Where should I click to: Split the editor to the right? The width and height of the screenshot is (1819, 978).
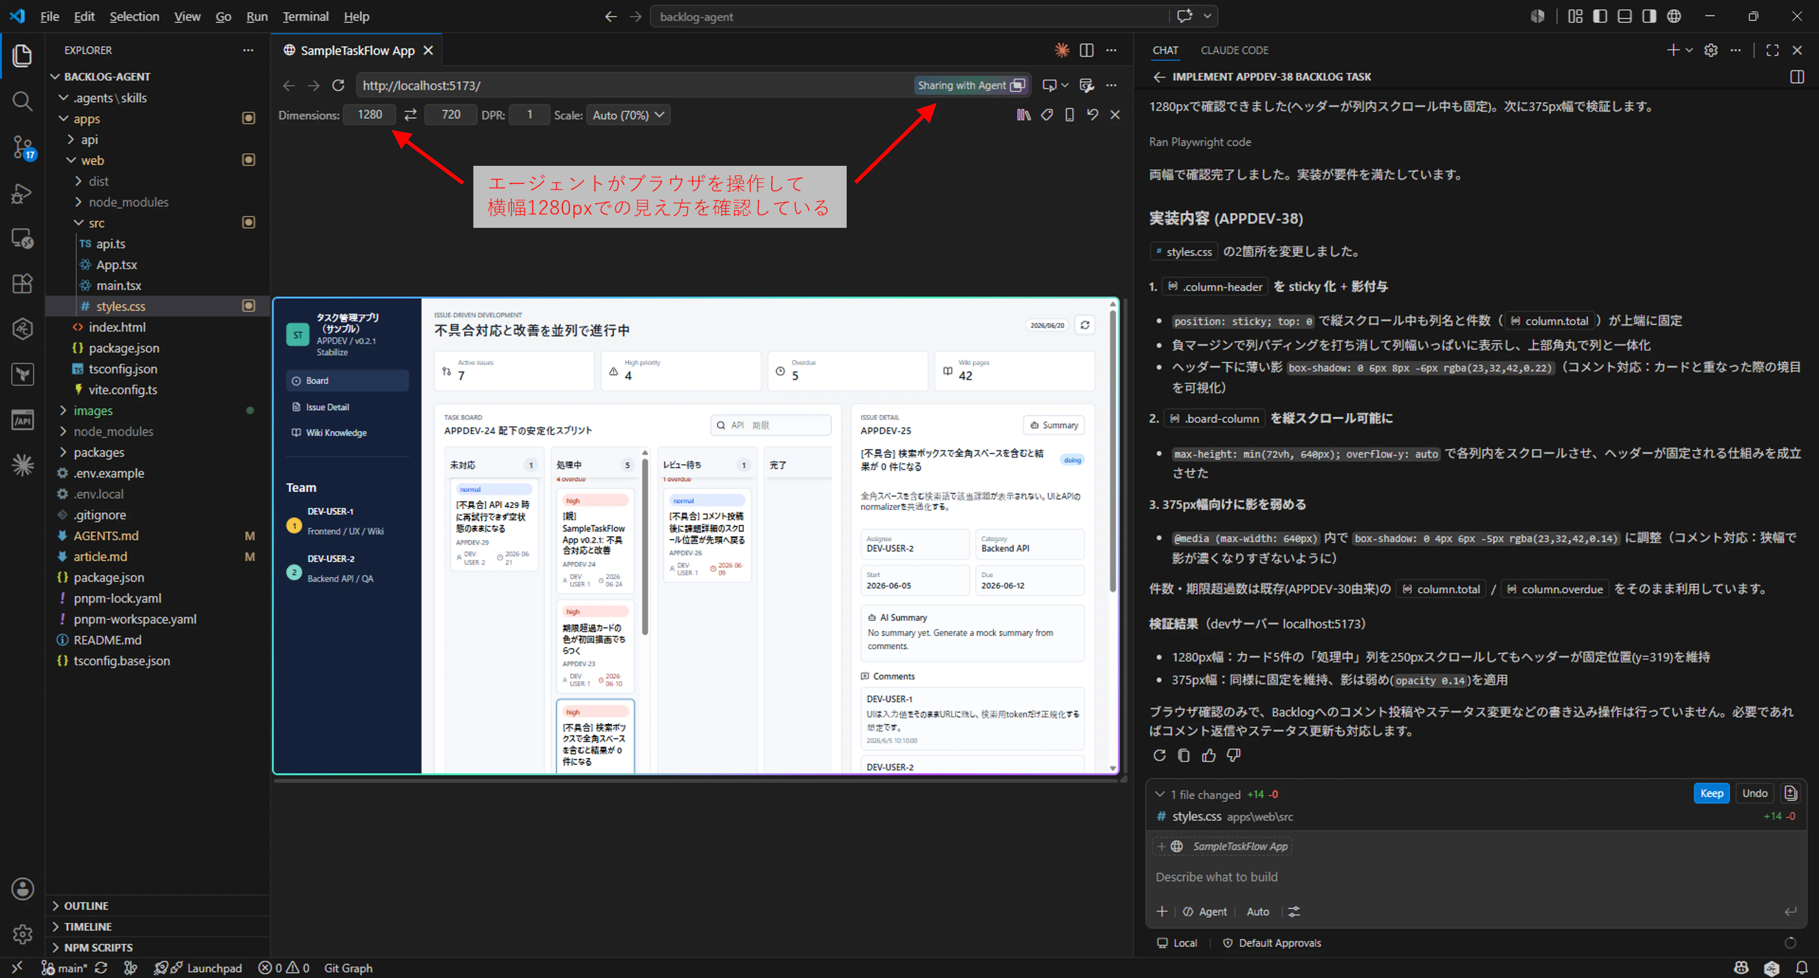pos(1087,50)
